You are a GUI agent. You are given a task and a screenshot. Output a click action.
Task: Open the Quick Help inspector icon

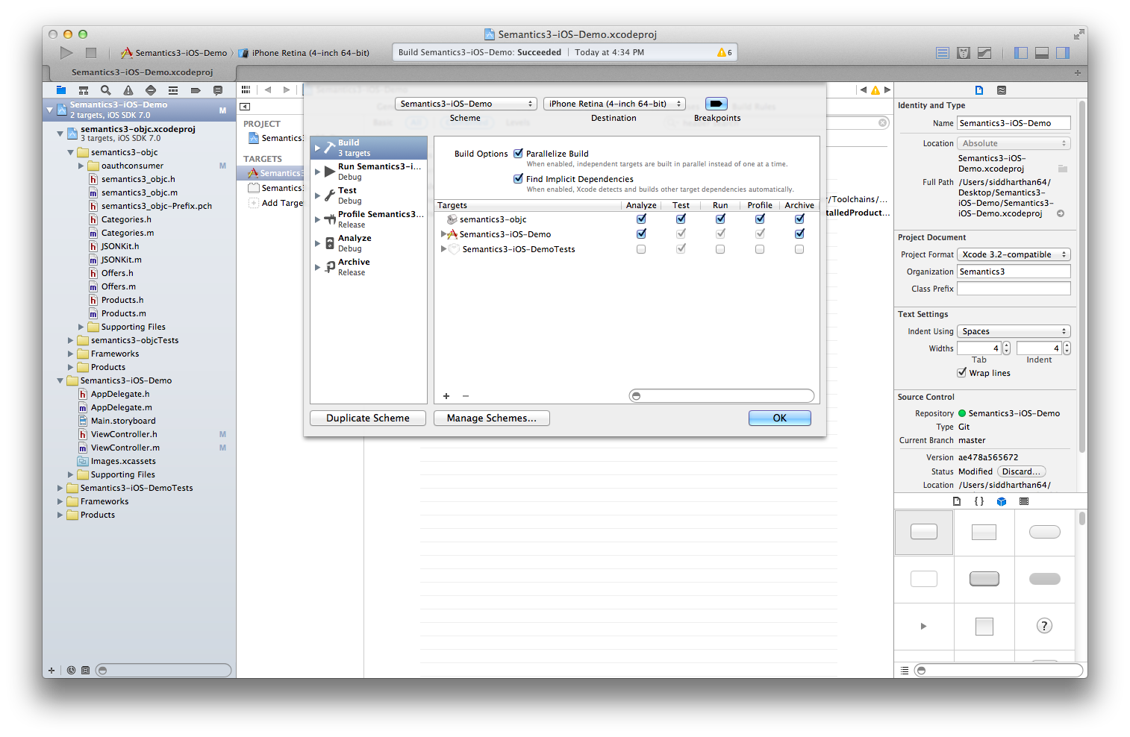coord(1002,90)
